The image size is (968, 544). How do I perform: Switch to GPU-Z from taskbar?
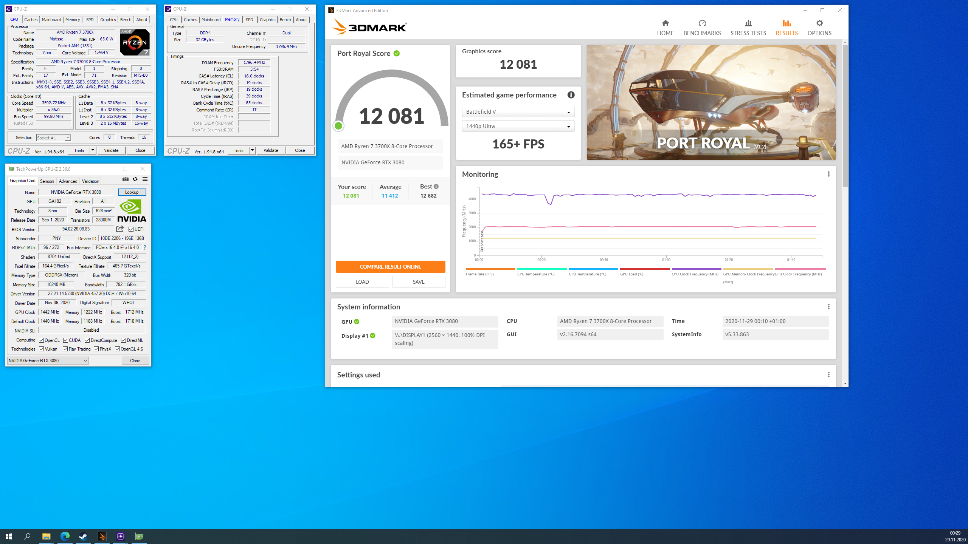[x=139, y=536]
